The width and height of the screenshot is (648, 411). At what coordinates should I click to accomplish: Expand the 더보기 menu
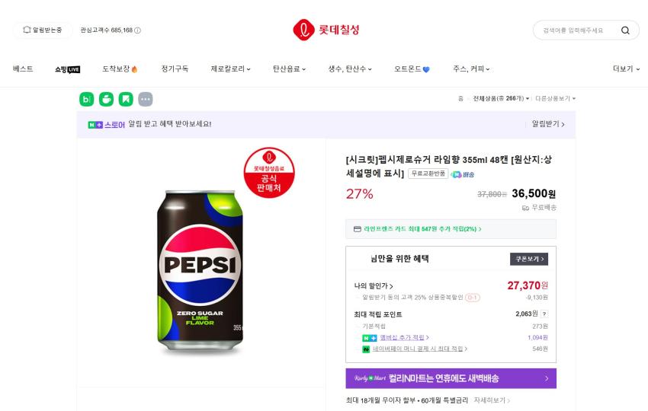coord(626,69)
